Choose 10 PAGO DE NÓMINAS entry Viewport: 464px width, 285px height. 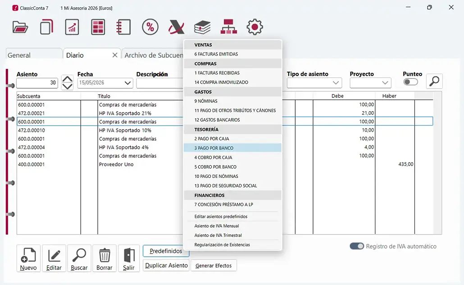(232, 176)
